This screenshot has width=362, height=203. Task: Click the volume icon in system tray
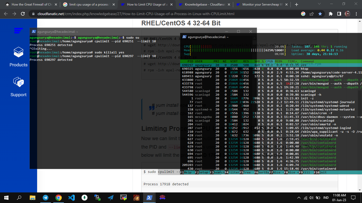[311, 198]
